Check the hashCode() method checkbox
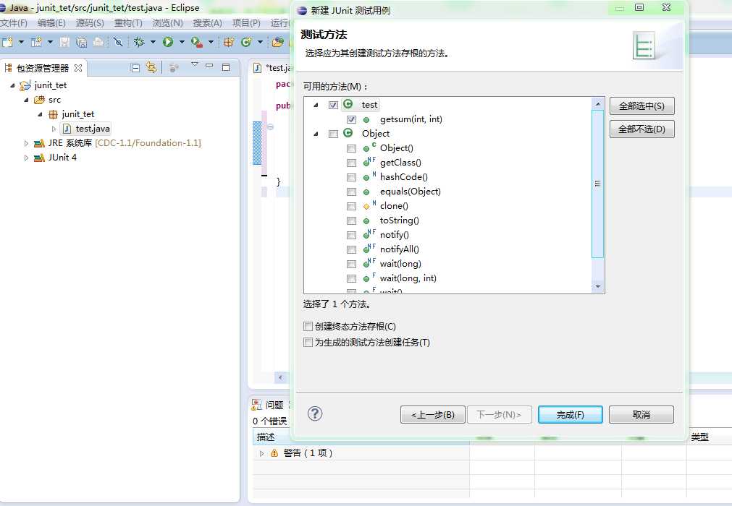The height and width of the screenshot is (506, 732). coord(352,178)
